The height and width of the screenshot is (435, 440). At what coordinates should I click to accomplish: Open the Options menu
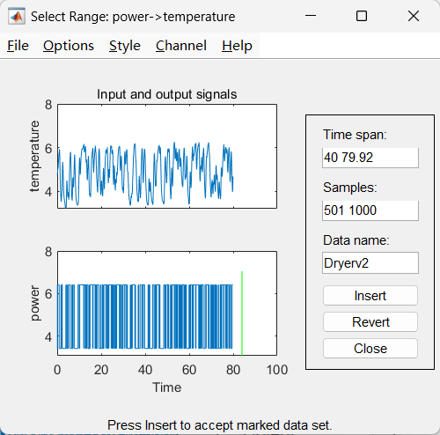[x=69, y=46]
